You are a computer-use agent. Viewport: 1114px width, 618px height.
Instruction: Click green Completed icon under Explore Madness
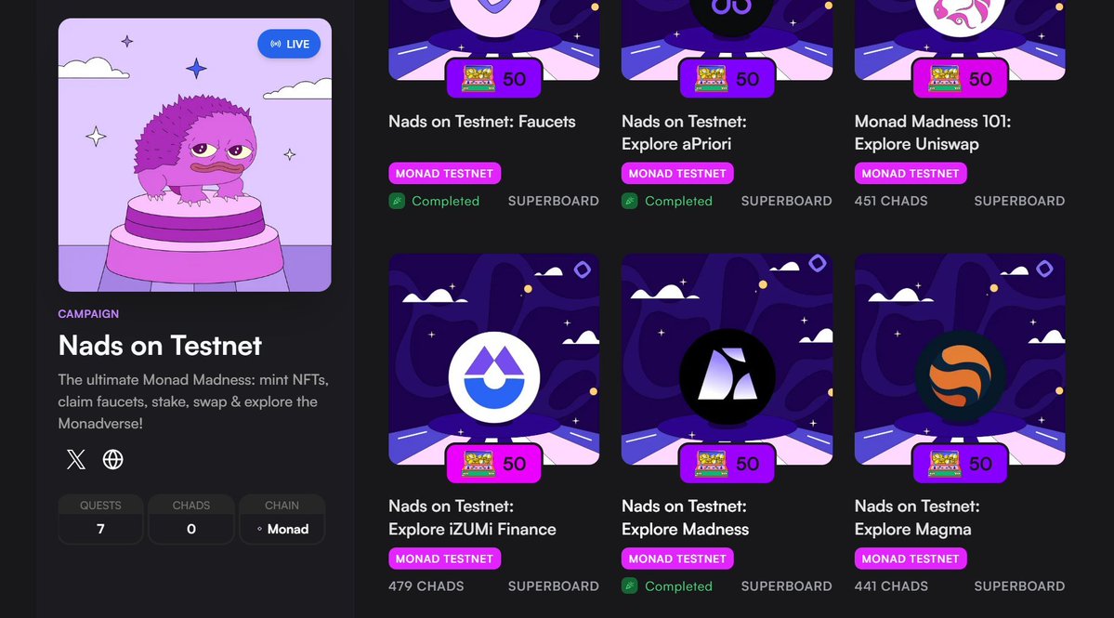click(629, 586)
